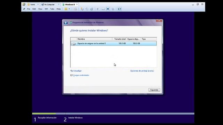Screen dimensions: 223x125
Task: Enter full screen mode via toolbar icon
Action: 108,9
